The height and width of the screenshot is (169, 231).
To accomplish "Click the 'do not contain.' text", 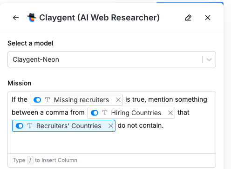I will coord(141,125).
